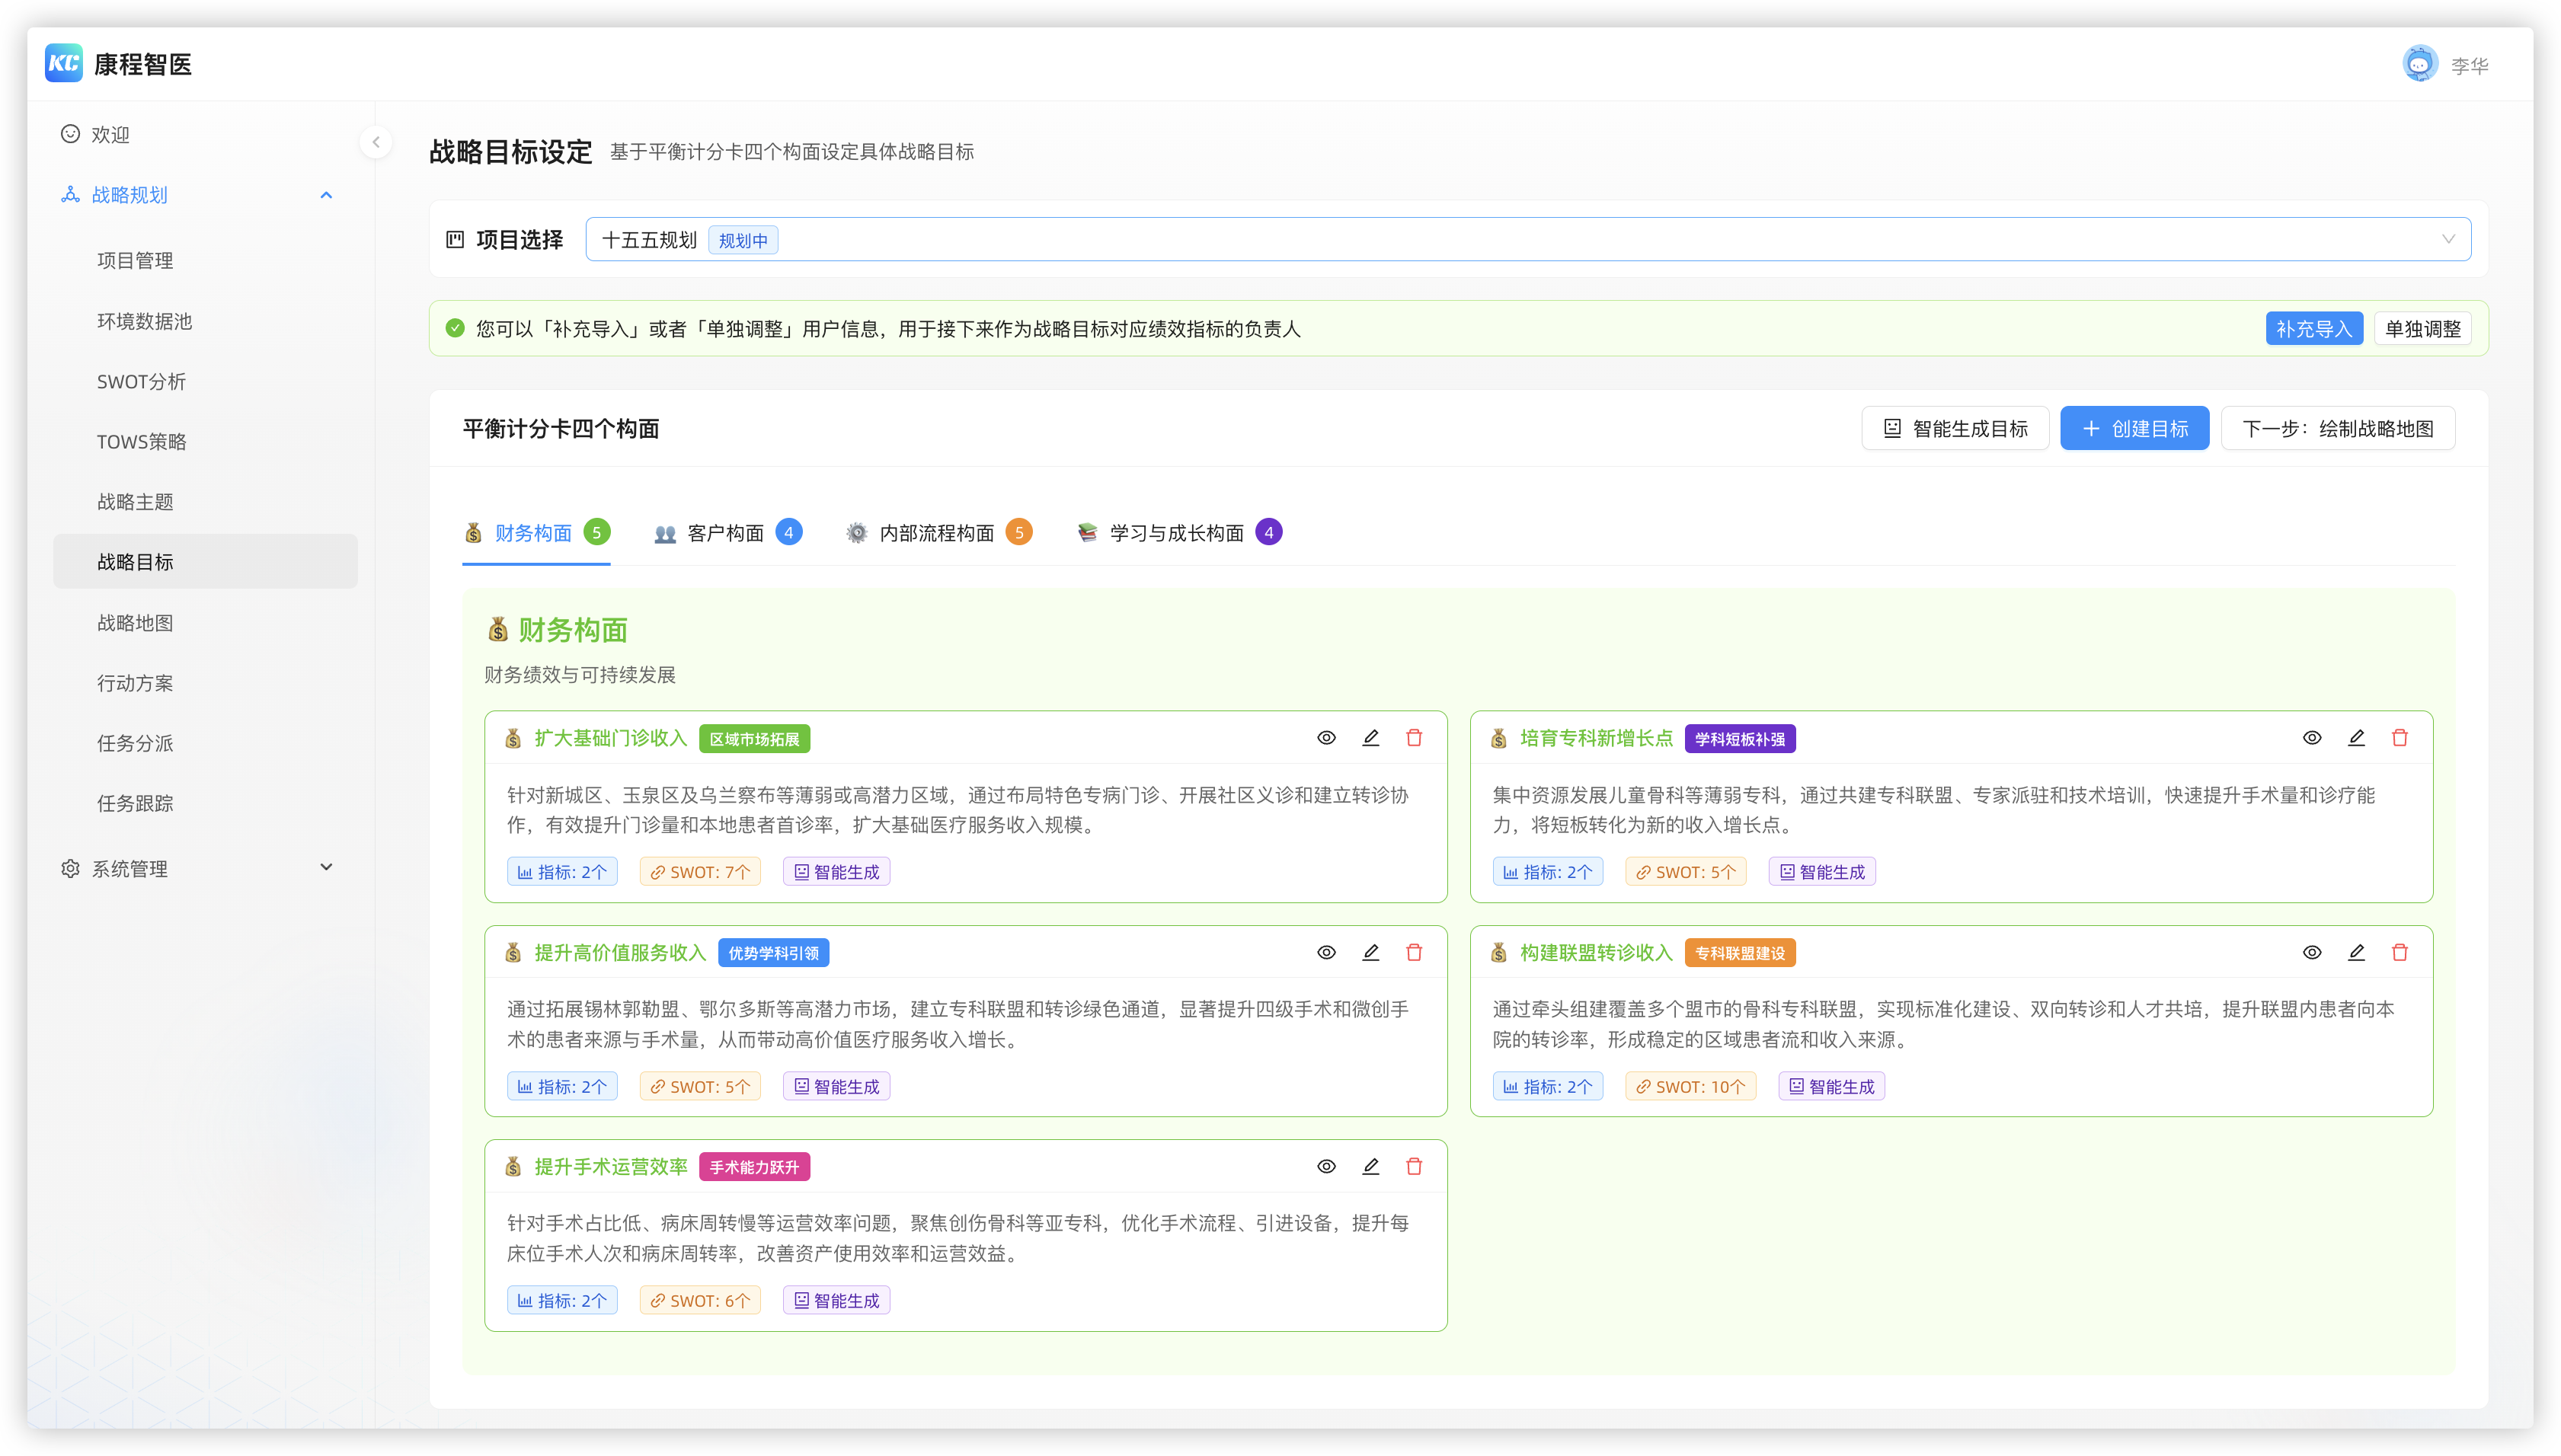The height and width of the screenshot is (1456, 2561).
Task: Open the 项目选择 dropdown showing 十五五规划
Action: [x=1528, y=240]
